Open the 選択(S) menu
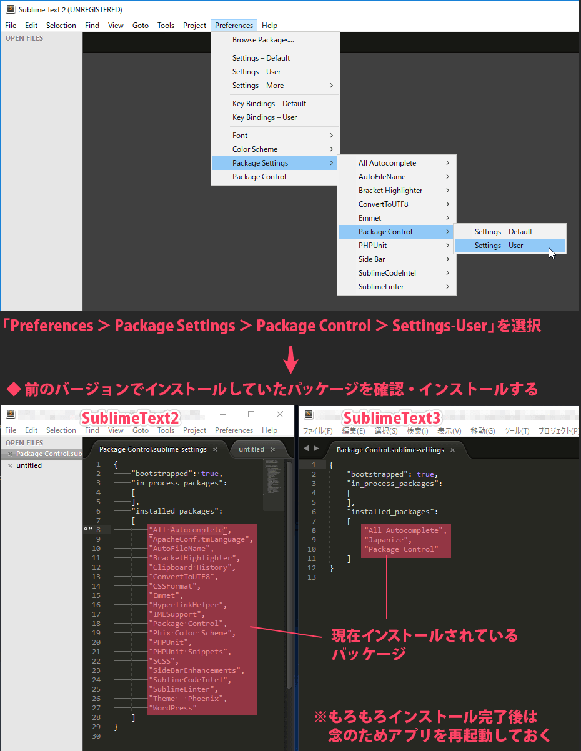The image size is (581, 751). pyautogui.click(x=386, y=431)
